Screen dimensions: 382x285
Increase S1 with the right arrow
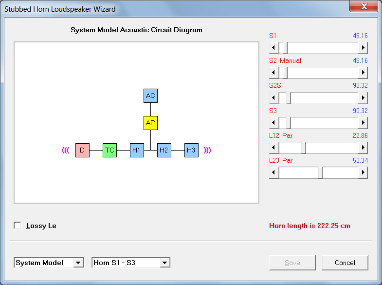coord(363,48)
